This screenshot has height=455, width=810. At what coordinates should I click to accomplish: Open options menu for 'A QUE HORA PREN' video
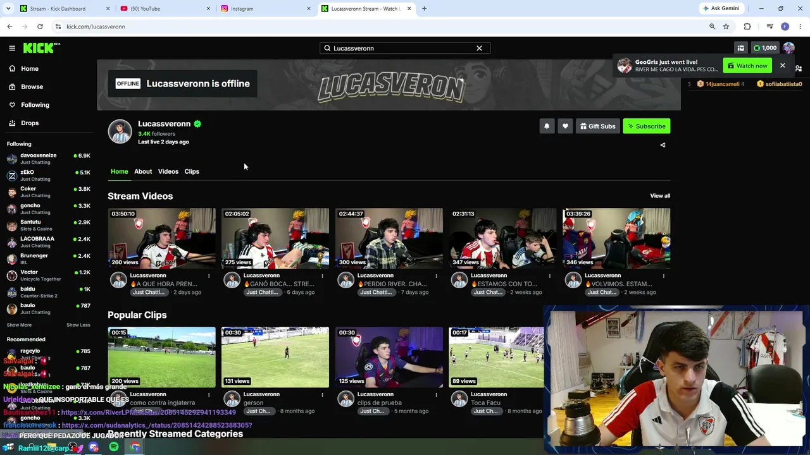[x=209, y=276]
